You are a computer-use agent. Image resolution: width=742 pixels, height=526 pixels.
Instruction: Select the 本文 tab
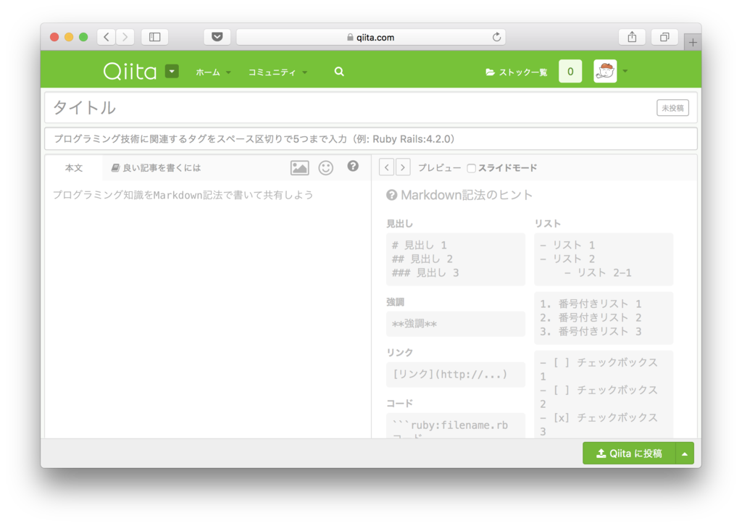click(74, 168)
